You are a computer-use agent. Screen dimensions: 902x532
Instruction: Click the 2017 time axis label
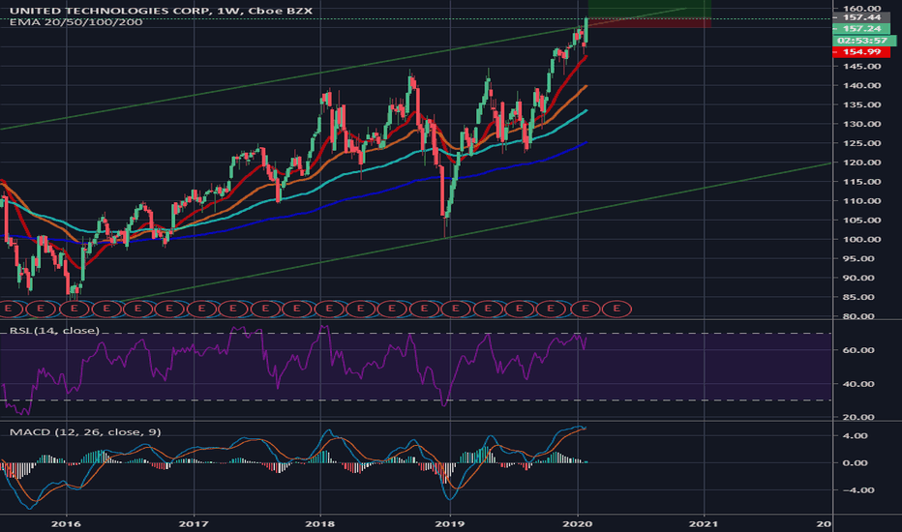pyautogui.click(x=194, y=524)
